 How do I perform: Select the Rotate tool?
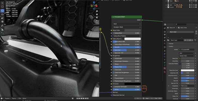(x=2, y=14)
